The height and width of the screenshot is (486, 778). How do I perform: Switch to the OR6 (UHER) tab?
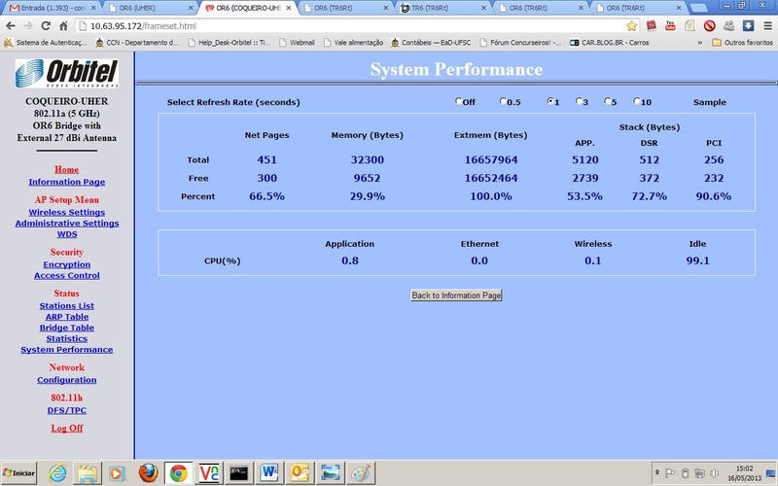(x=150, y=8)
